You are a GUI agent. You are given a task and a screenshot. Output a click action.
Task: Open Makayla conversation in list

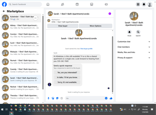[21, 53]
